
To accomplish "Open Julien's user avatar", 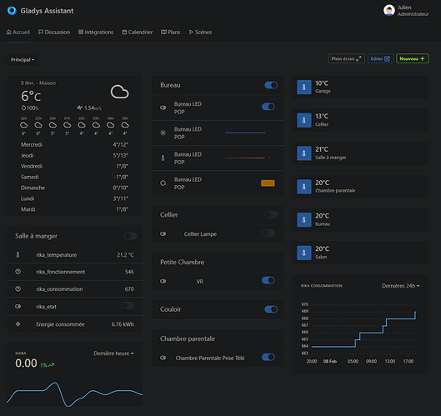I will pyautogui.click(x=389, y=10).
